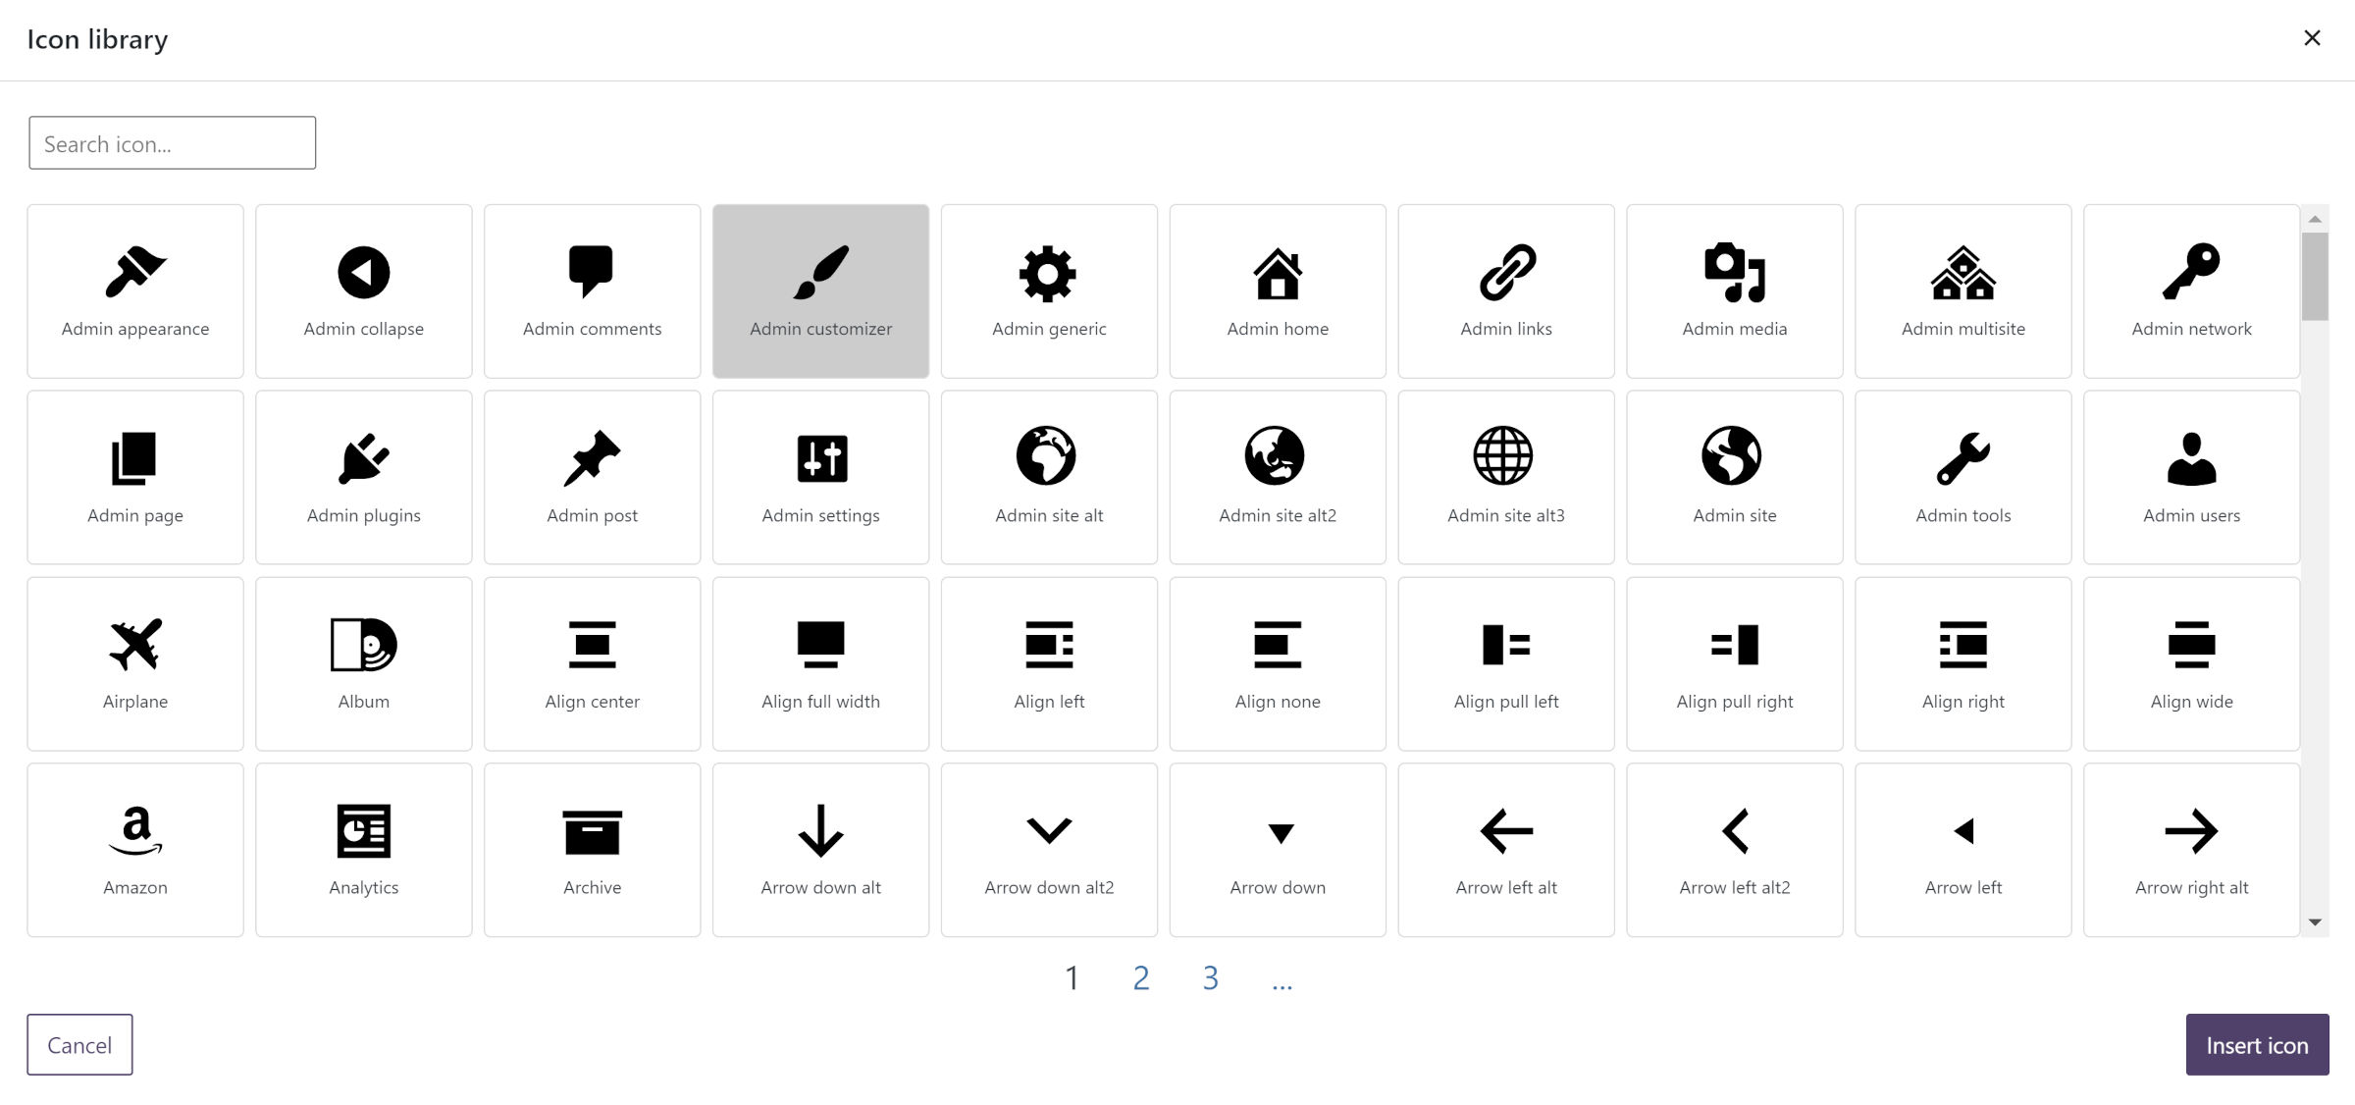The image size is (2355, 1105).
Task: Select the Admin appearance icon
Action: click(135, 289)
